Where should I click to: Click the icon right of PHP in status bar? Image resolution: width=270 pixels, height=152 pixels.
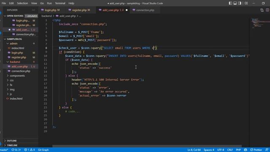246,150
